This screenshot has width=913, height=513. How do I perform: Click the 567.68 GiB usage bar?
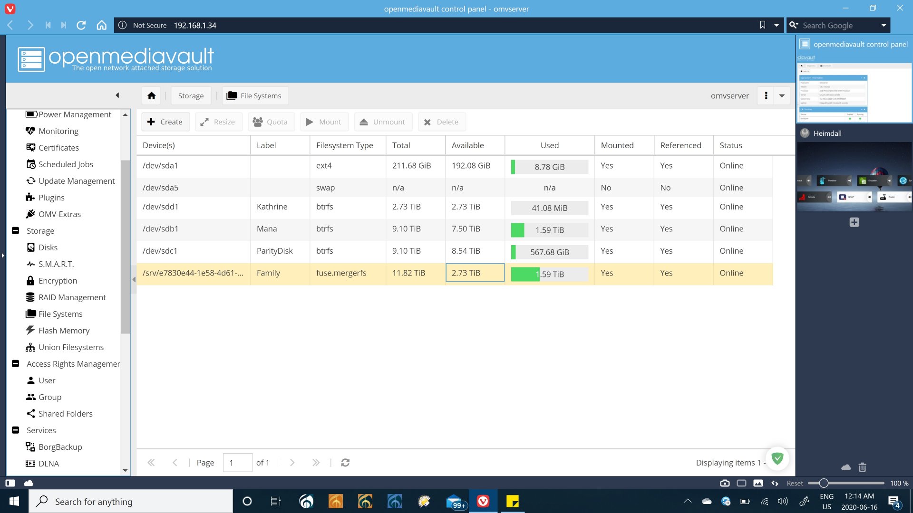[549, 252]
